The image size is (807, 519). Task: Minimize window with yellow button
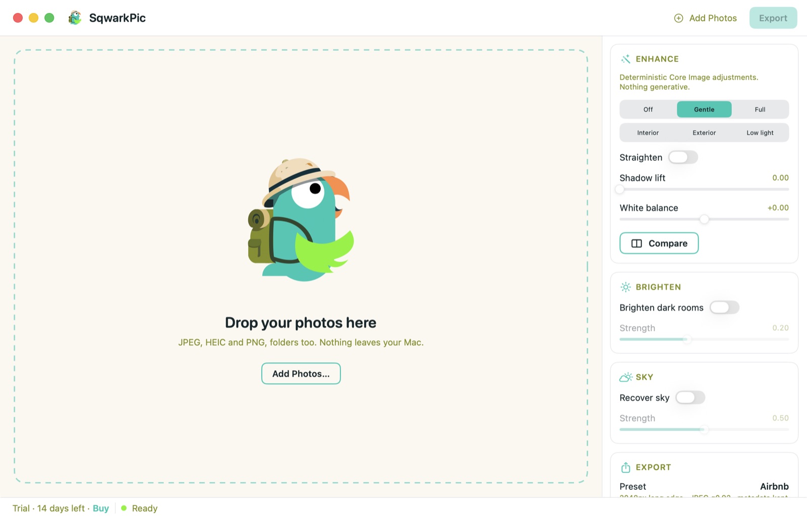pos(33,18)
